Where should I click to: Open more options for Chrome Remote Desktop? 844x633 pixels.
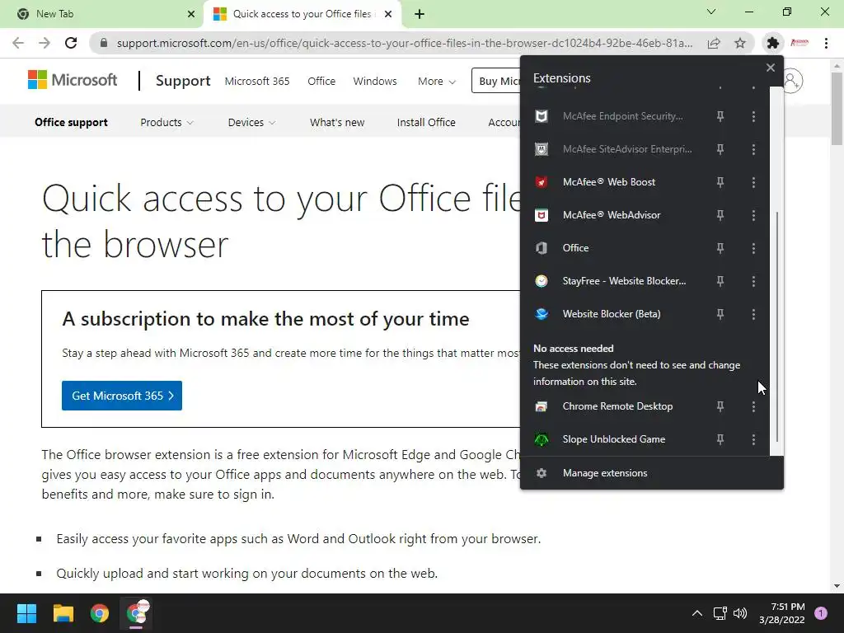pyautogui.click(x=753, y=406)
